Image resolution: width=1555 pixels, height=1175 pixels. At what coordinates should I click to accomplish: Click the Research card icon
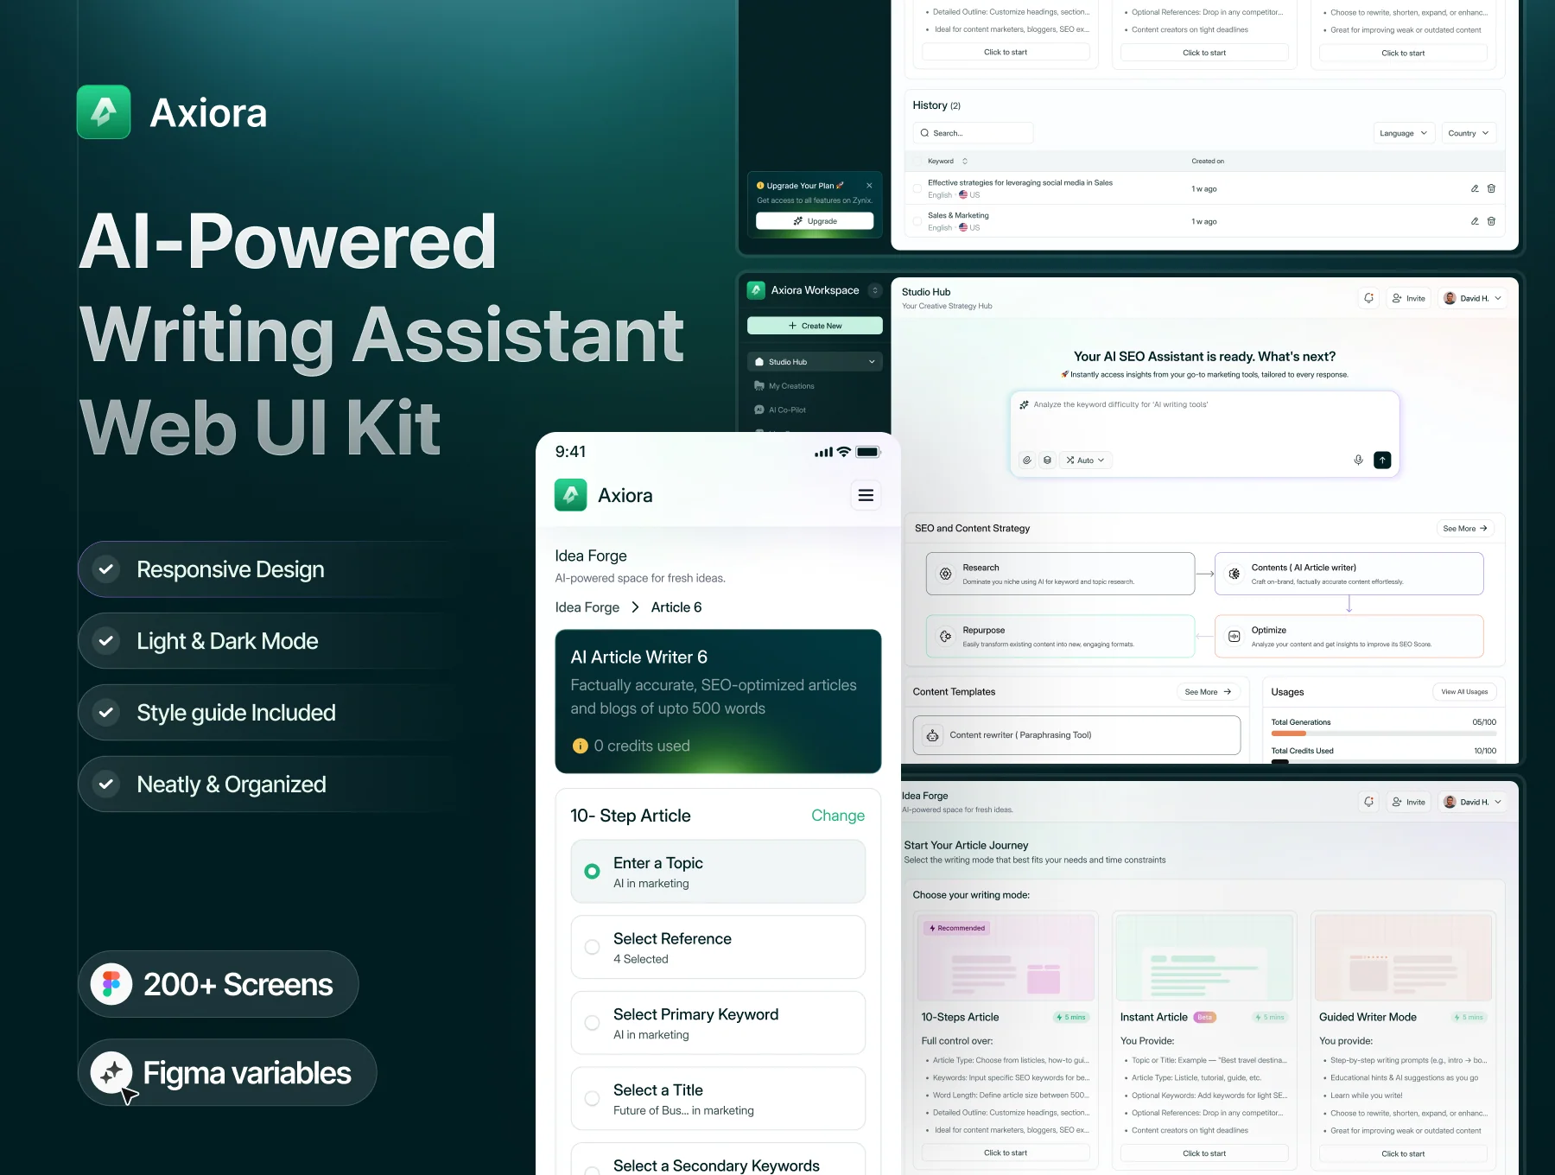pos(945,574)
